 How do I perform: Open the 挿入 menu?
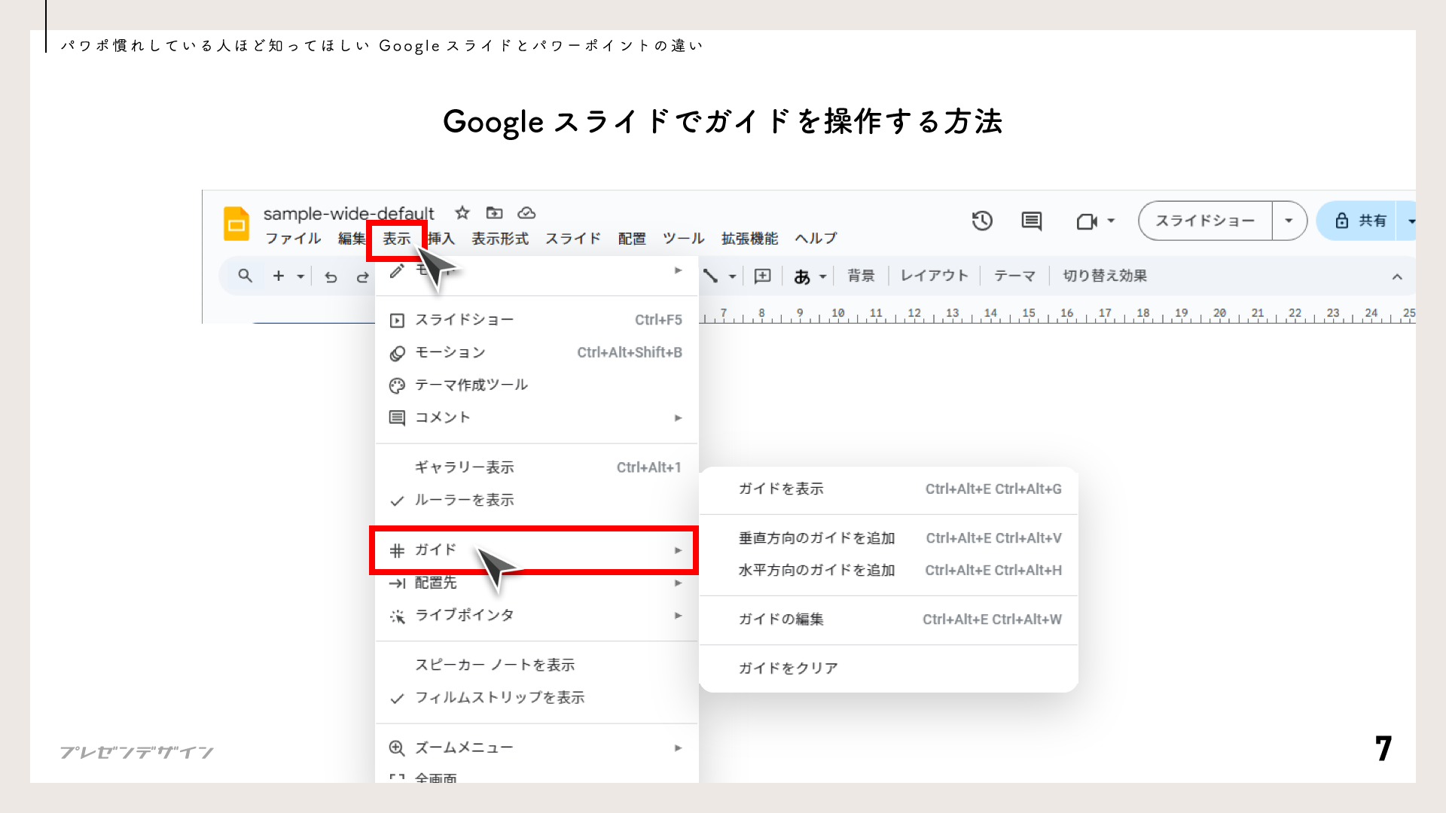click(441, 239)
